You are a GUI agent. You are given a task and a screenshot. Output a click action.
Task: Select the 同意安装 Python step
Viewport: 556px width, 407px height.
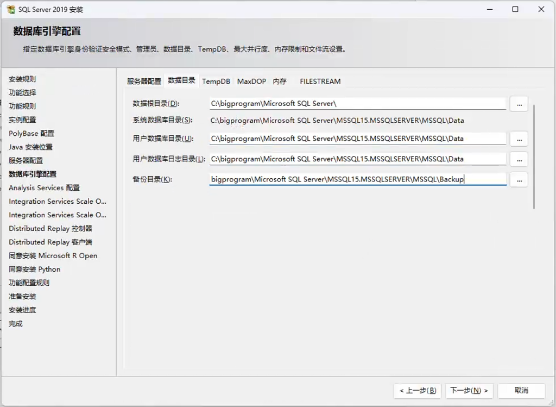pos(34,270)
